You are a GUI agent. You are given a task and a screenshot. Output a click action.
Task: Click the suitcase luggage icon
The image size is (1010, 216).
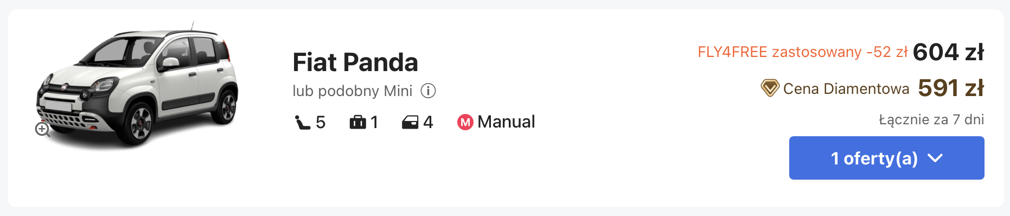pos(358,122)
